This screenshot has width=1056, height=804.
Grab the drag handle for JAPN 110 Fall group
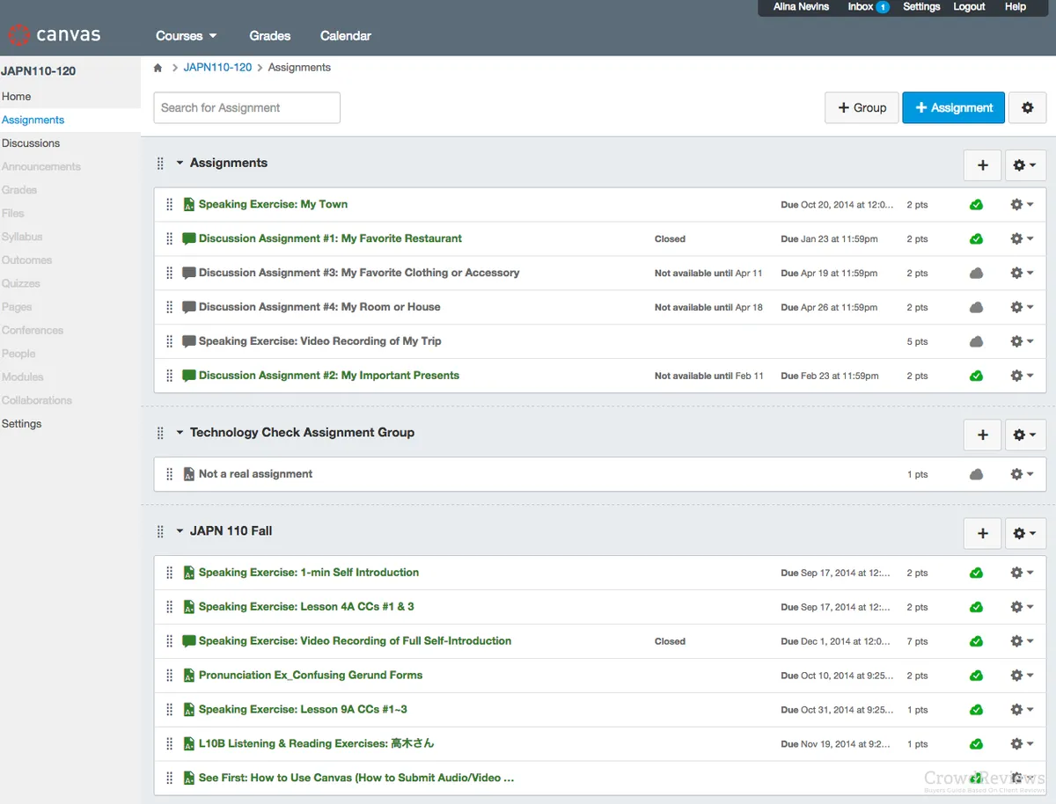pos(160,531)
